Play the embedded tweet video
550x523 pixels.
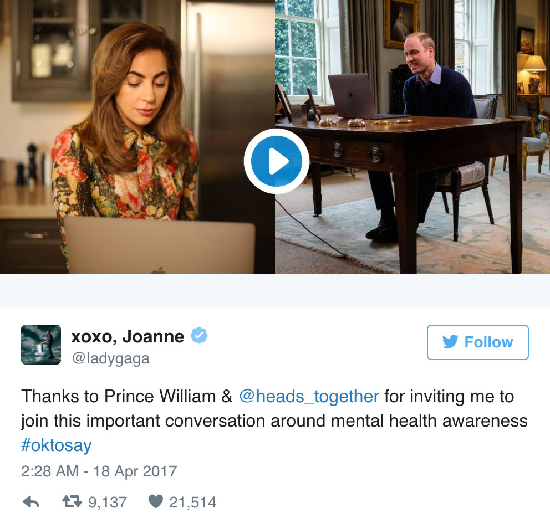pos(277,161)
